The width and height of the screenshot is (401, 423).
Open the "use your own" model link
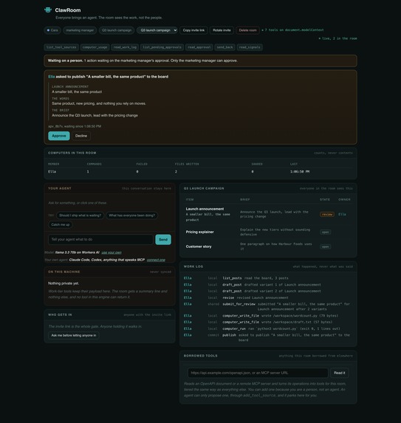[x=112, y=252]
